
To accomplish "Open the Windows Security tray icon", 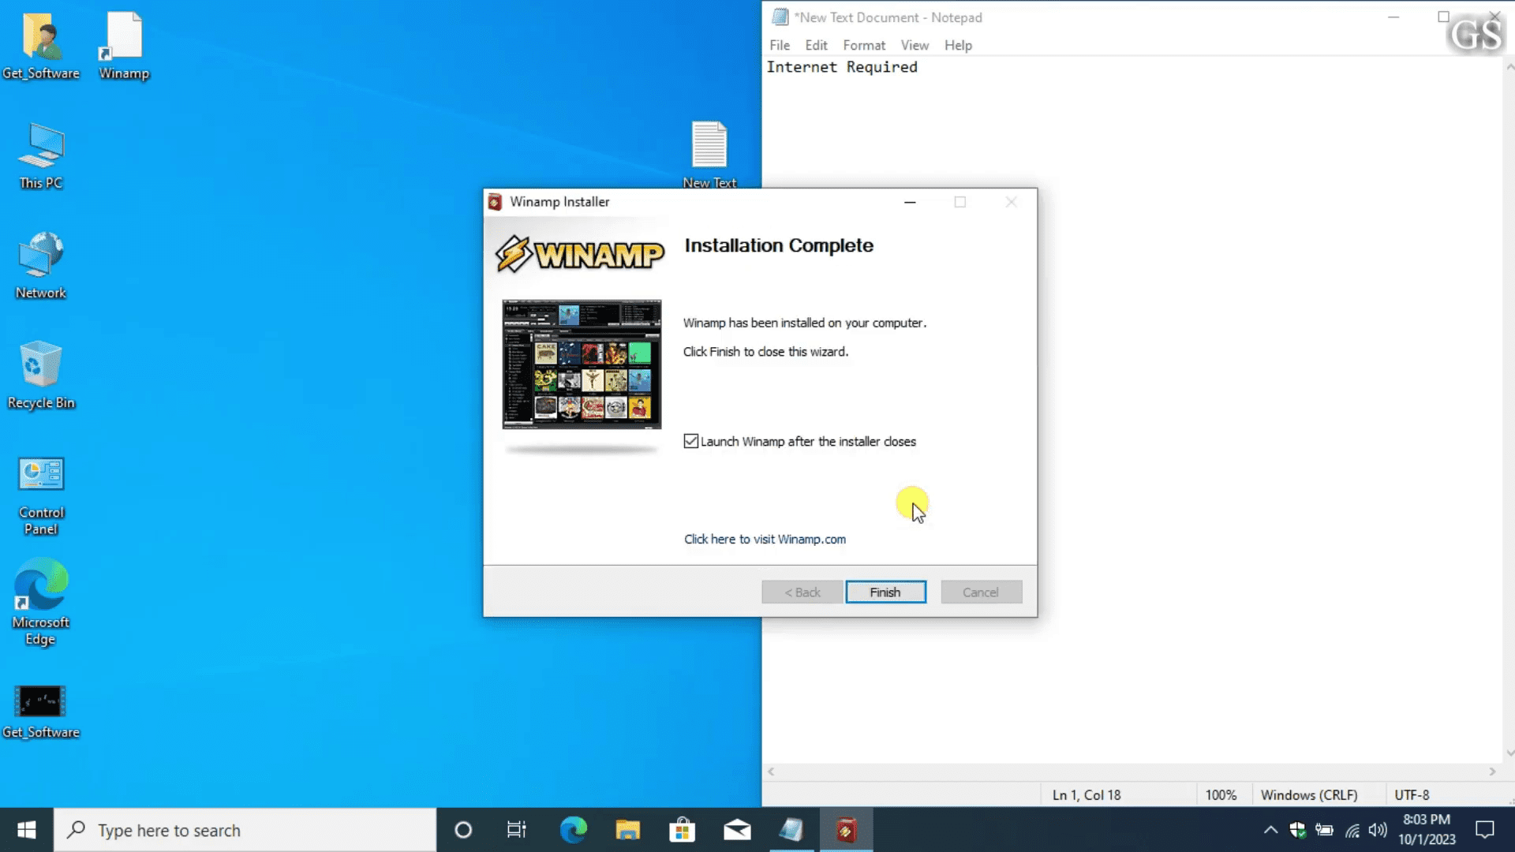I will (x=1297, y=830).
